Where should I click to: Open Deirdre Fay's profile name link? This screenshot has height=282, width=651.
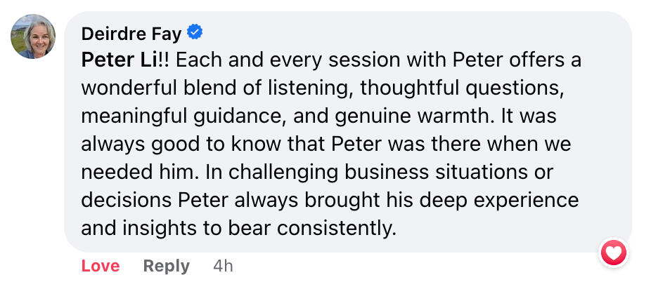click(131, 32)
